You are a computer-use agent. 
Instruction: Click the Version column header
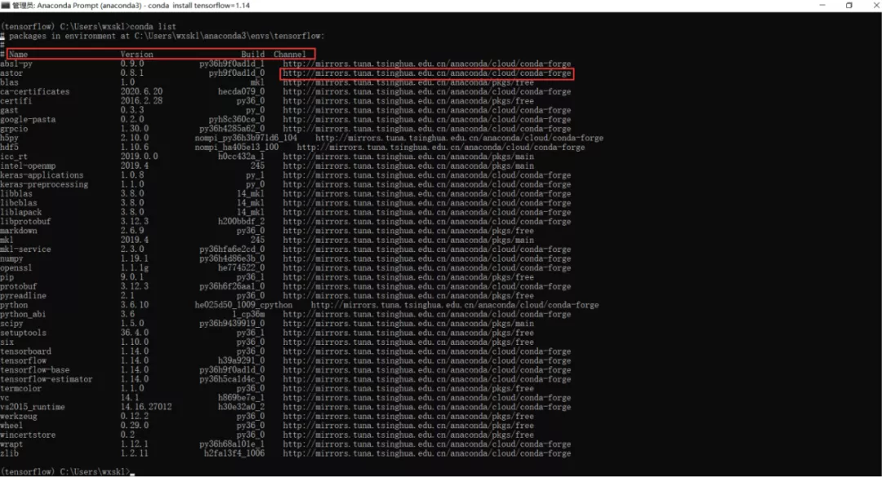coord(136,54)
